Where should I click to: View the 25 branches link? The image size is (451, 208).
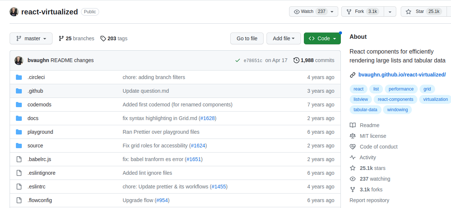click(76, 38)
